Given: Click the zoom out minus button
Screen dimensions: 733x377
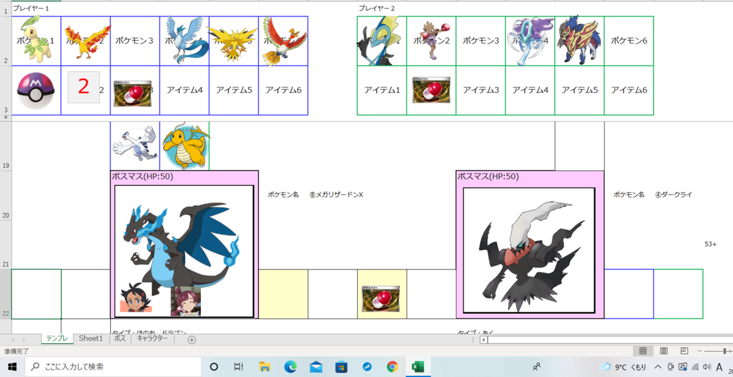Looking at the screenshot, I should click(700, 351).
